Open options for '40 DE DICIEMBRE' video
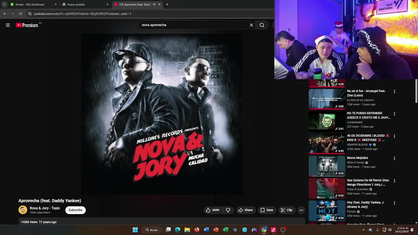This screenshot has height=235, width=418. (394, 136)
